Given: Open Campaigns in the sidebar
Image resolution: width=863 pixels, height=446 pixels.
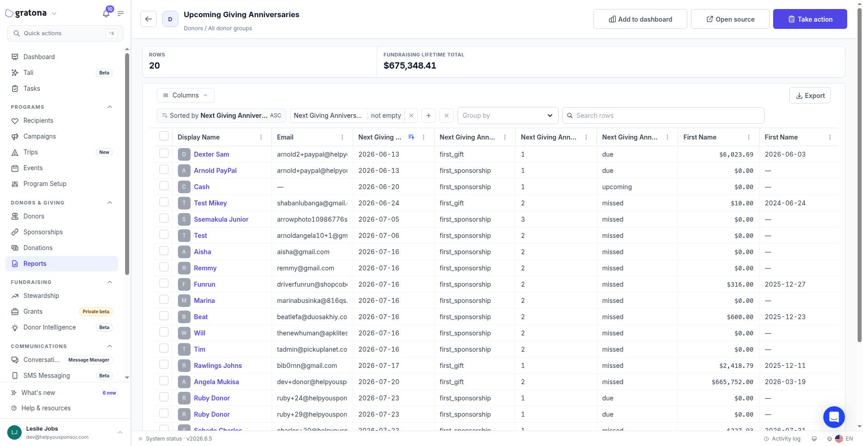Looking at the screenshot, I should pyautogui.click(x=62, y=136).
